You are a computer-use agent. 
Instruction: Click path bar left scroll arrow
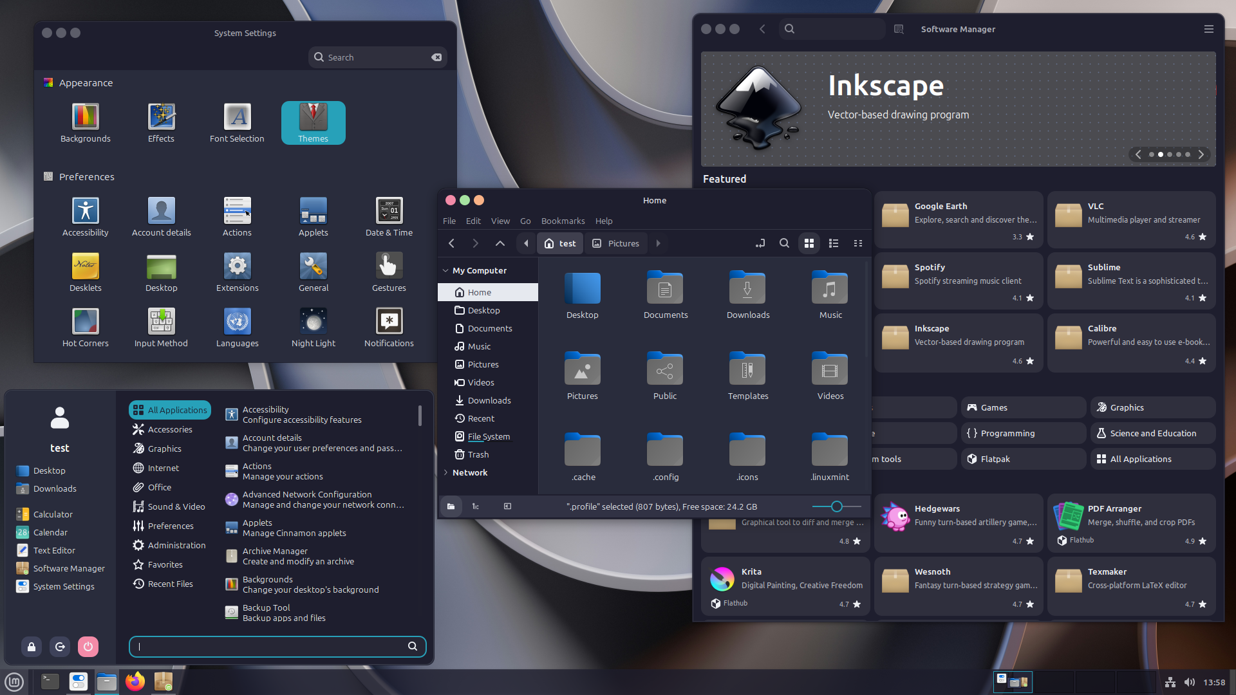(x=526, y=243)
